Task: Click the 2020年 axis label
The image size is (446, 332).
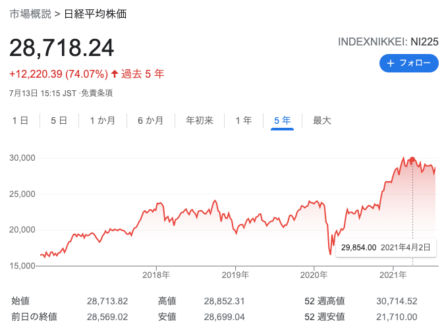Action: [x=314, y=275]
